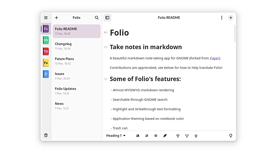Open the Issues note
This screenshot has width=277, height=156.
(x=76, y=76)
